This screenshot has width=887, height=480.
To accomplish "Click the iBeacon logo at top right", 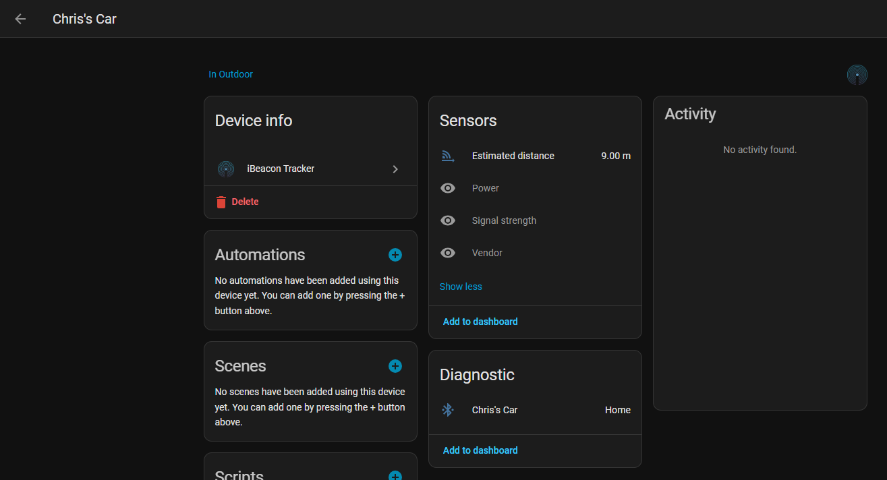I will (857, 74).
